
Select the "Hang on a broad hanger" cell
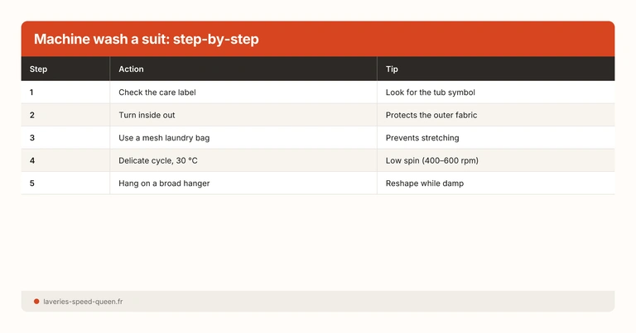[x=164, y=183]
